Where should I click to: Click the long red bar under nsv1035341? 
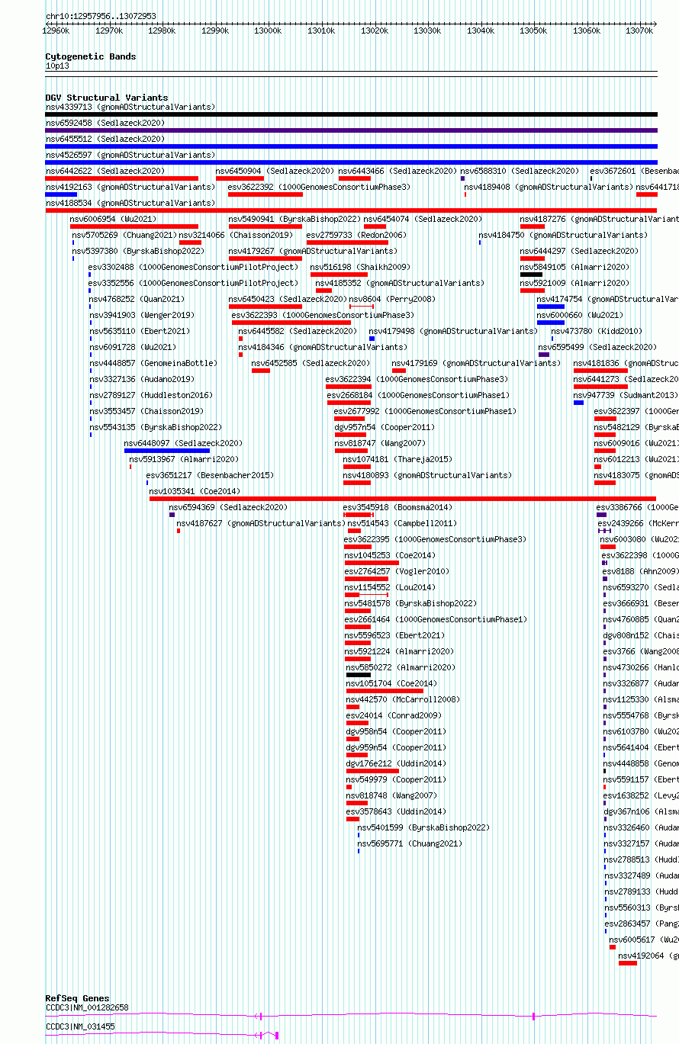point(403,499)
